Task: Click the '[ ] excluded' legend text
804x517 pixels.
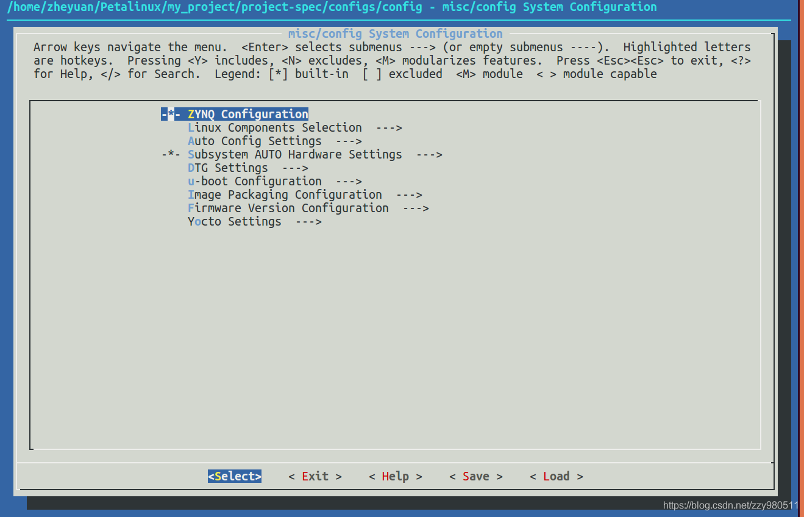Action: click(402, 74)
